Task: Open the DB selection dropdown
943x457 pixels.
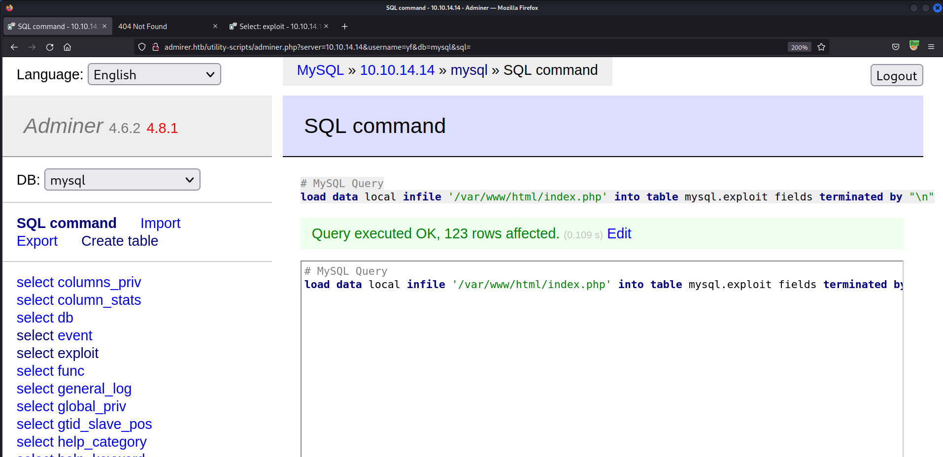Action: [x=122, y=180]
